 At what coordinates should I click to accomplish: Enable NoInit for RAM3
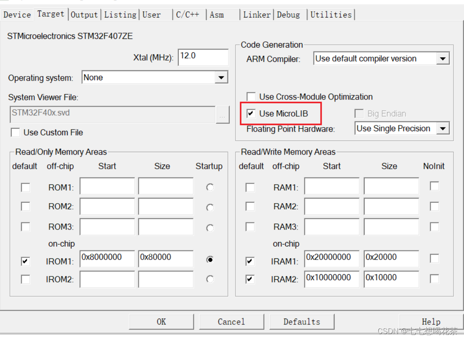434,227
